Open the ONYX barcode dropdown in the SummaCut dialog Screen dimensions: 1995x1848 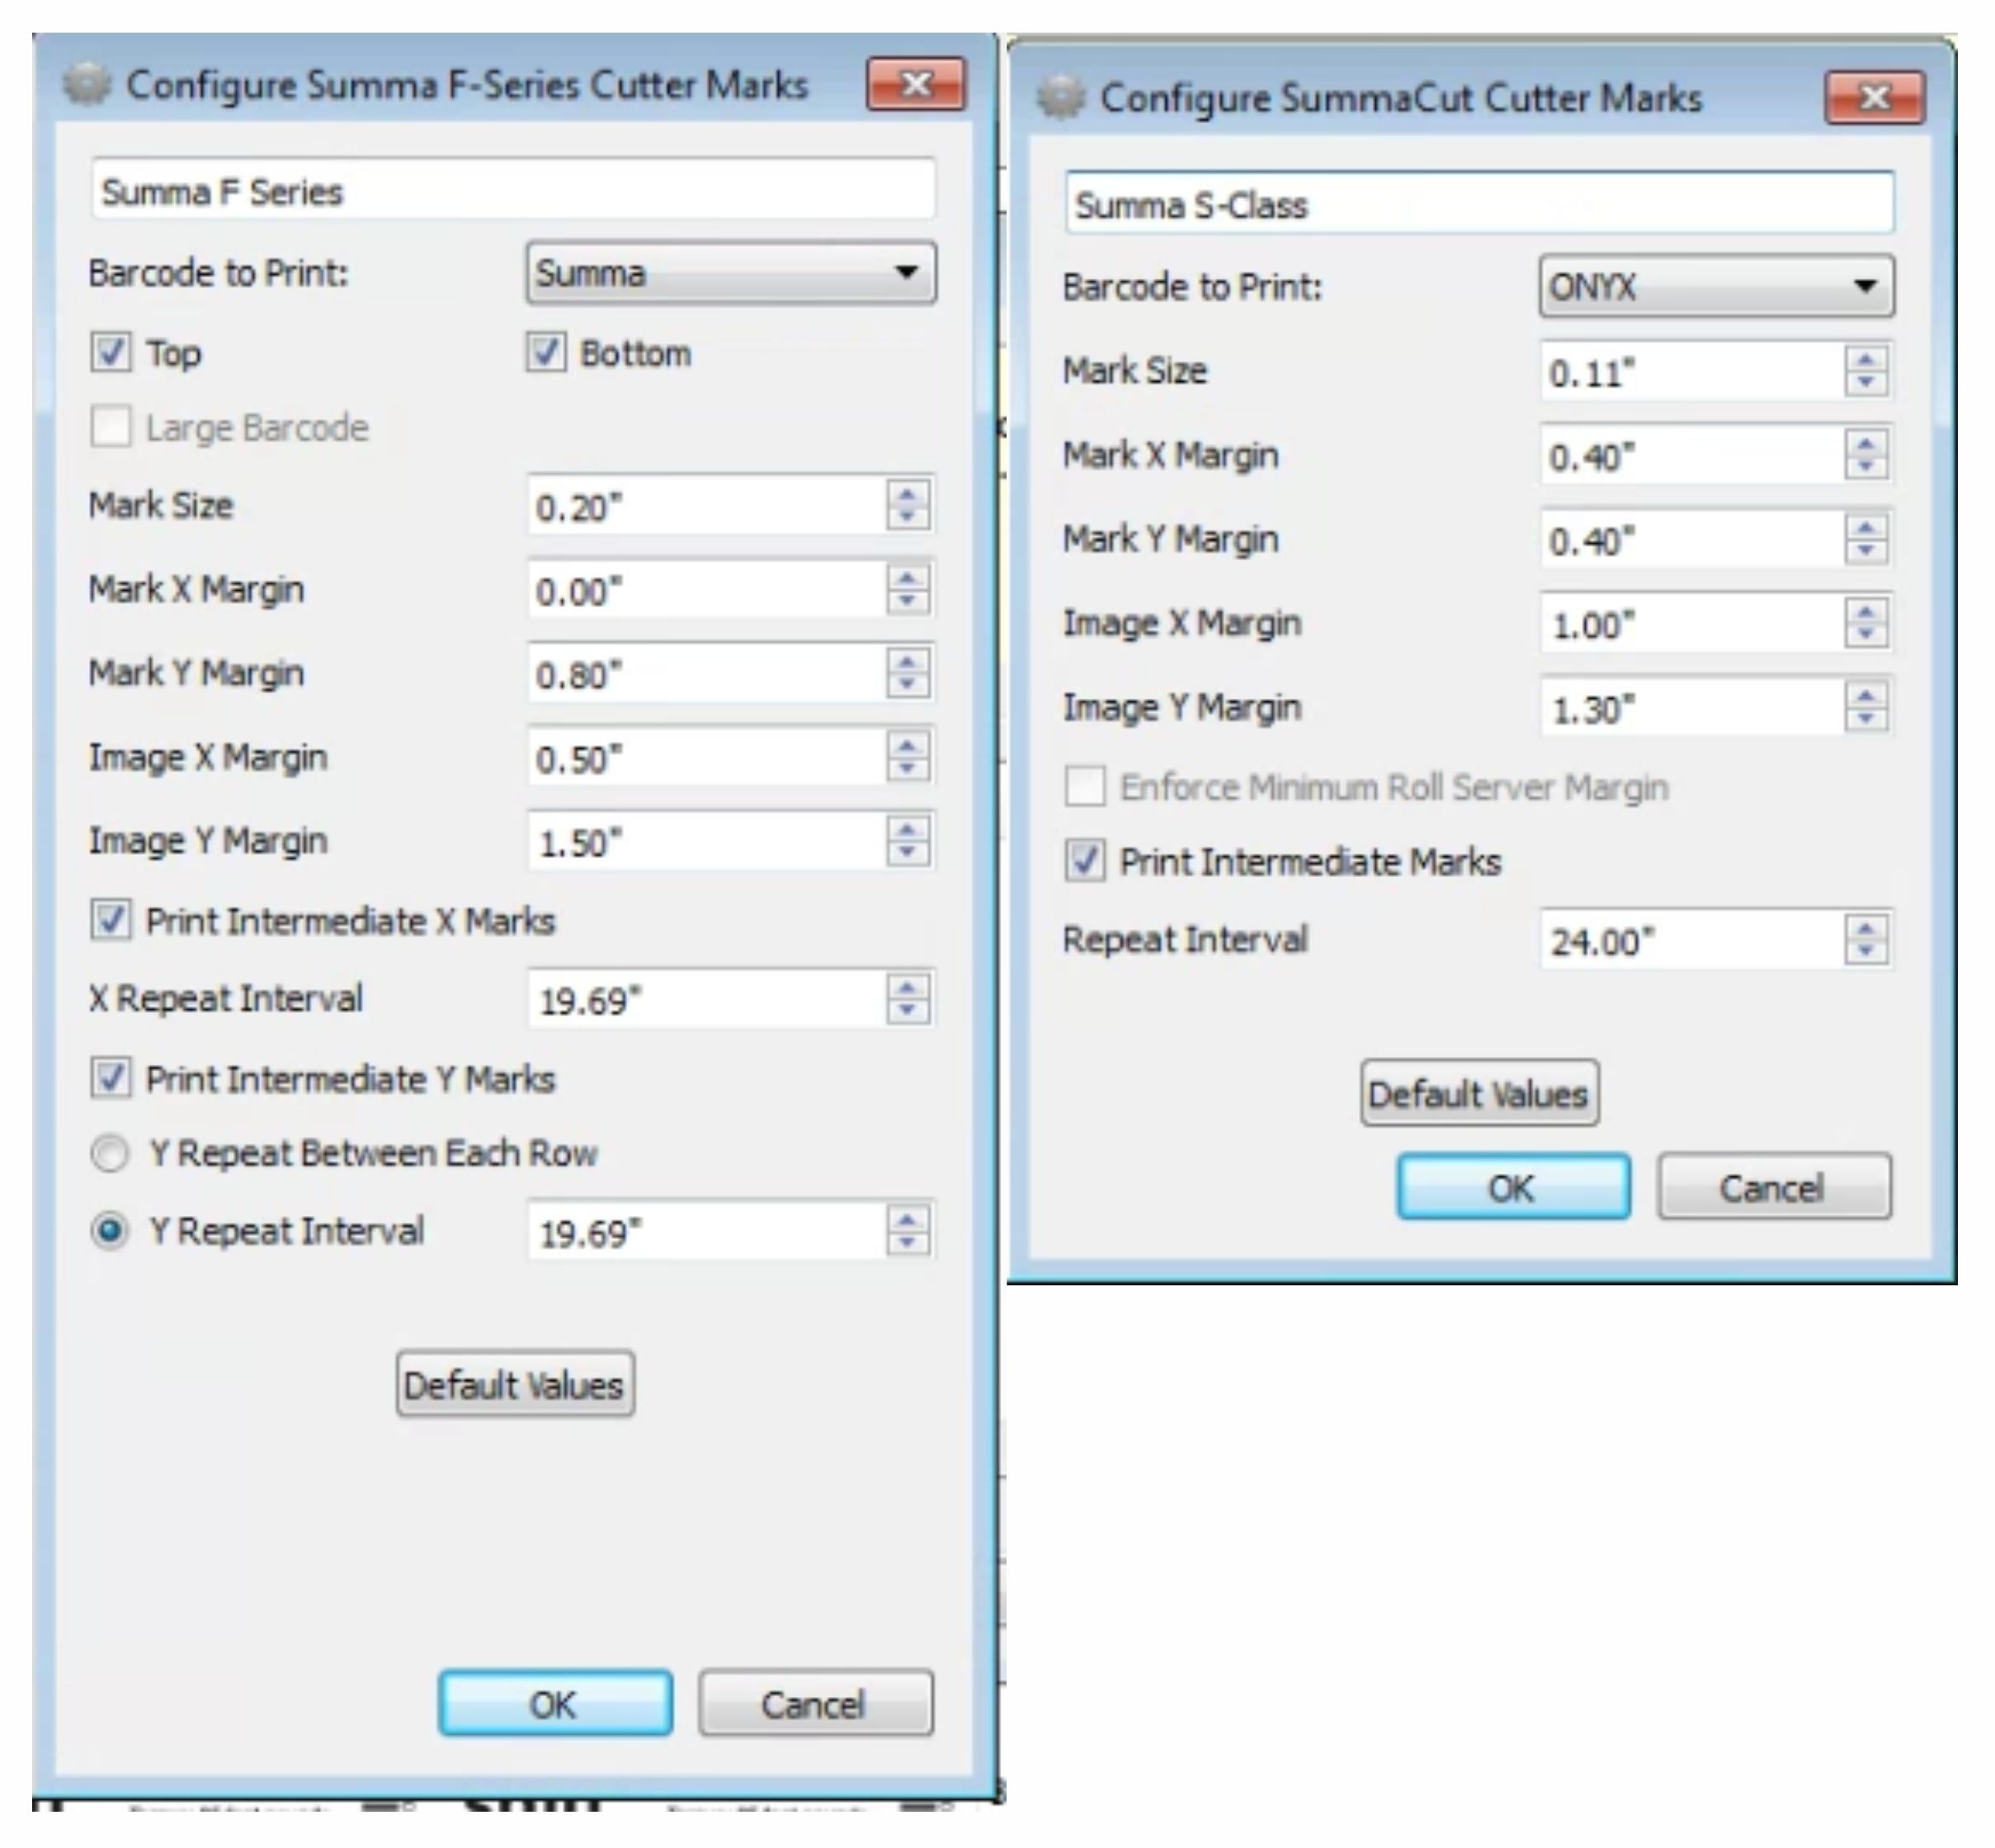(1715, 287)
